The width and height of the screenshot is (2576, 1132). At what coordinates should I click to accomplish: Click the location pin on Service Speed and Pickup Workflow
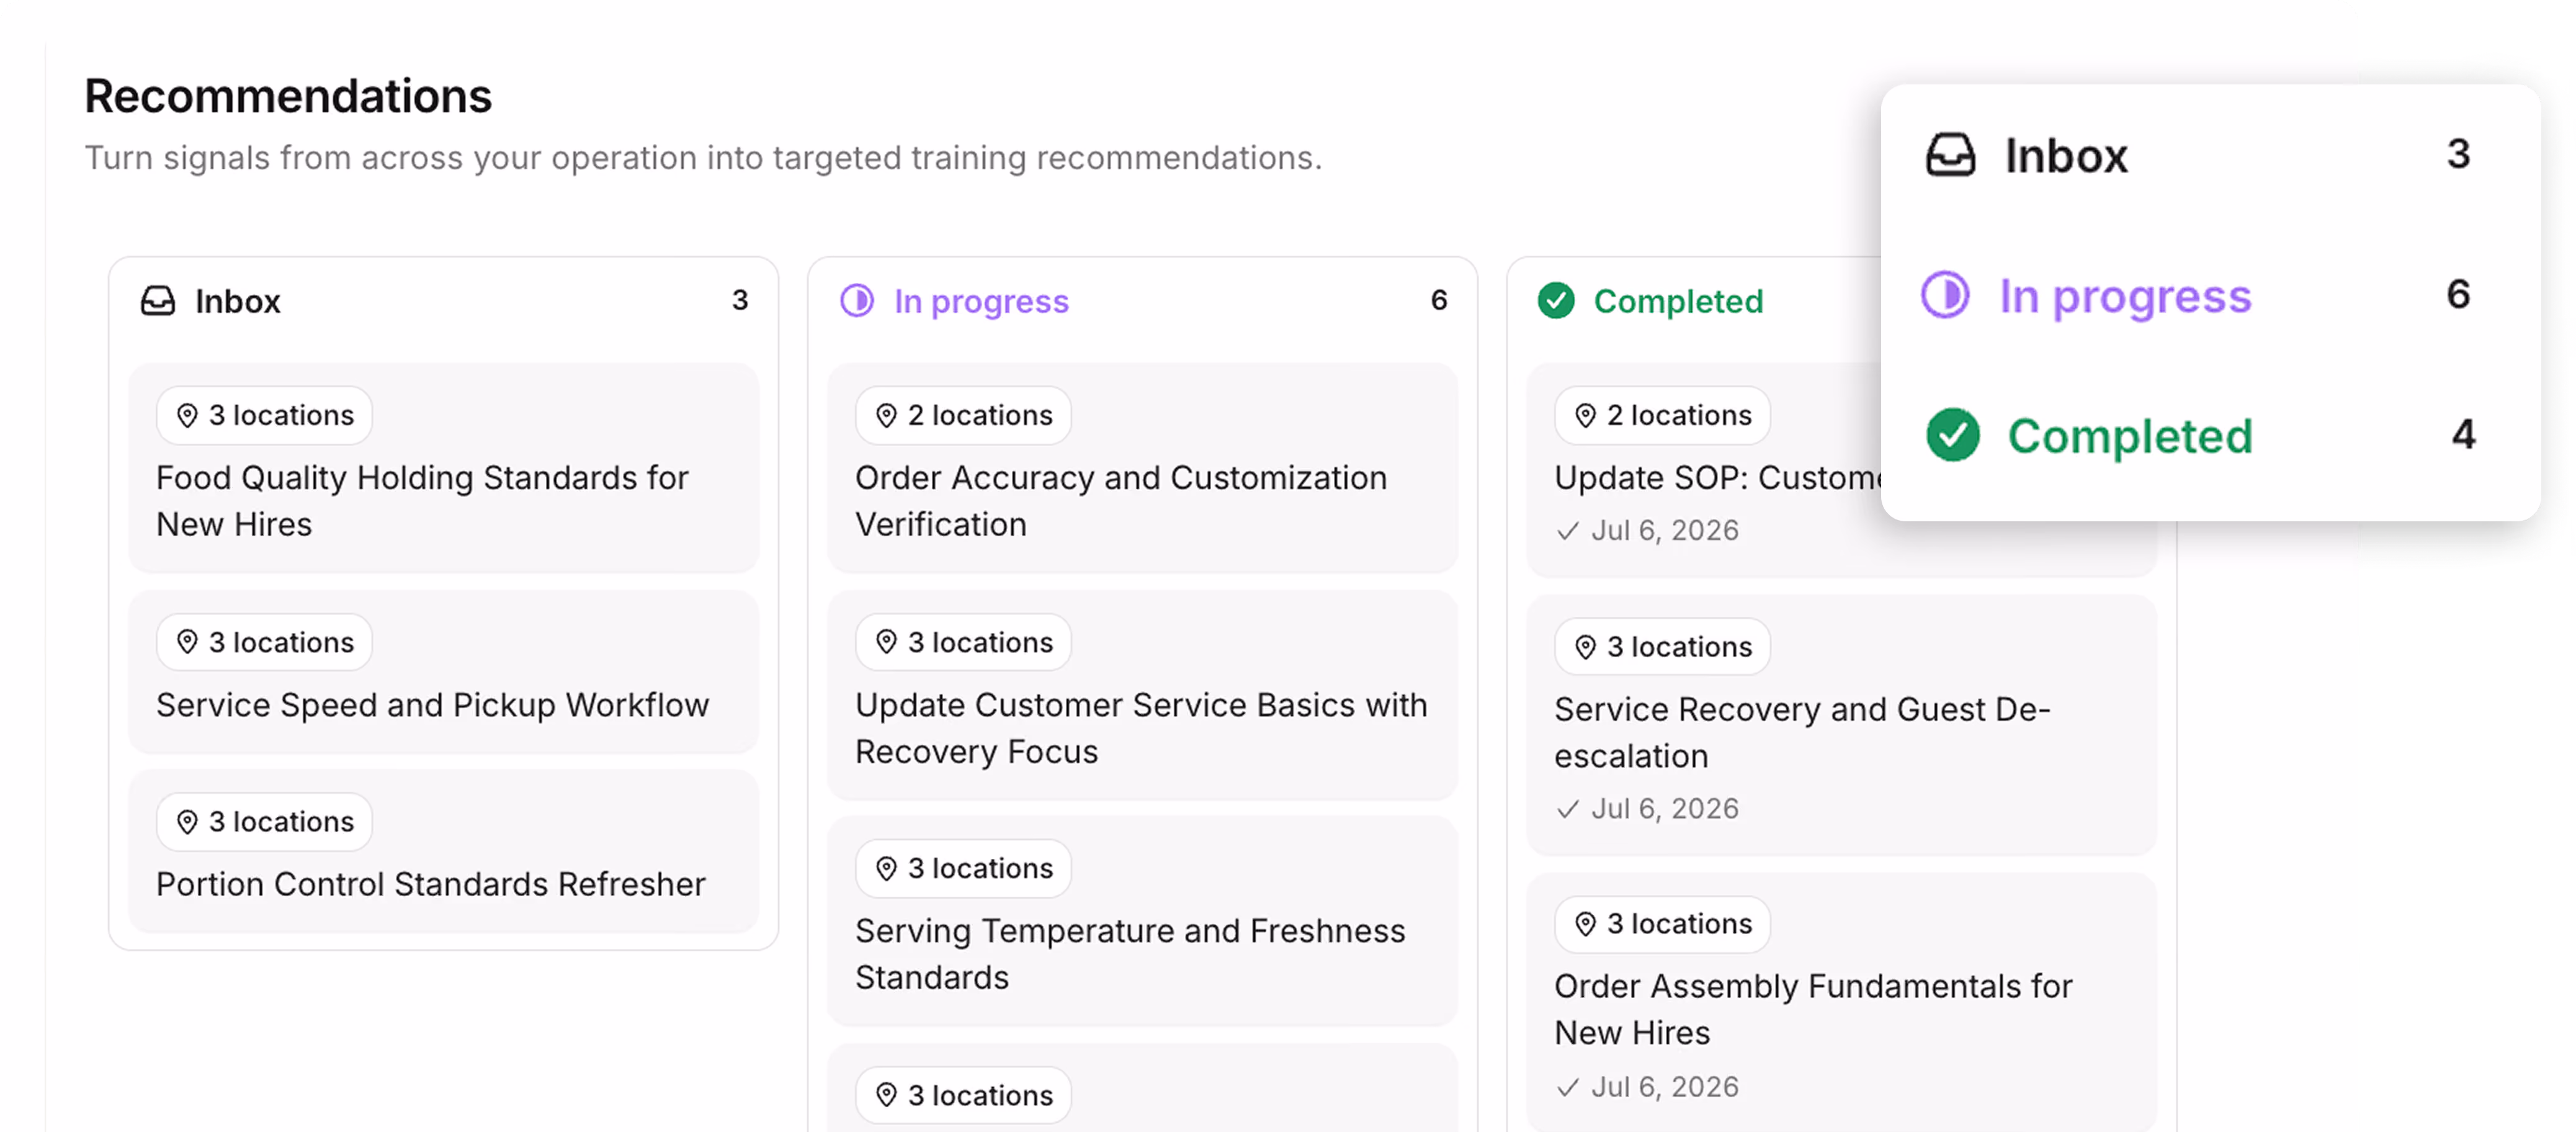tap(187, 642)
